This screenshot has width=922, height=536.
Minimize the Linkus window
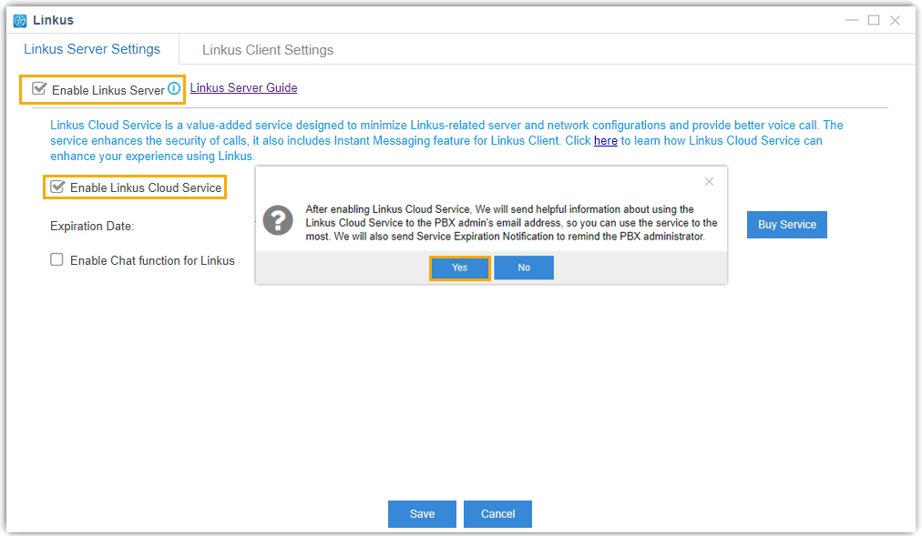[851, 20]
